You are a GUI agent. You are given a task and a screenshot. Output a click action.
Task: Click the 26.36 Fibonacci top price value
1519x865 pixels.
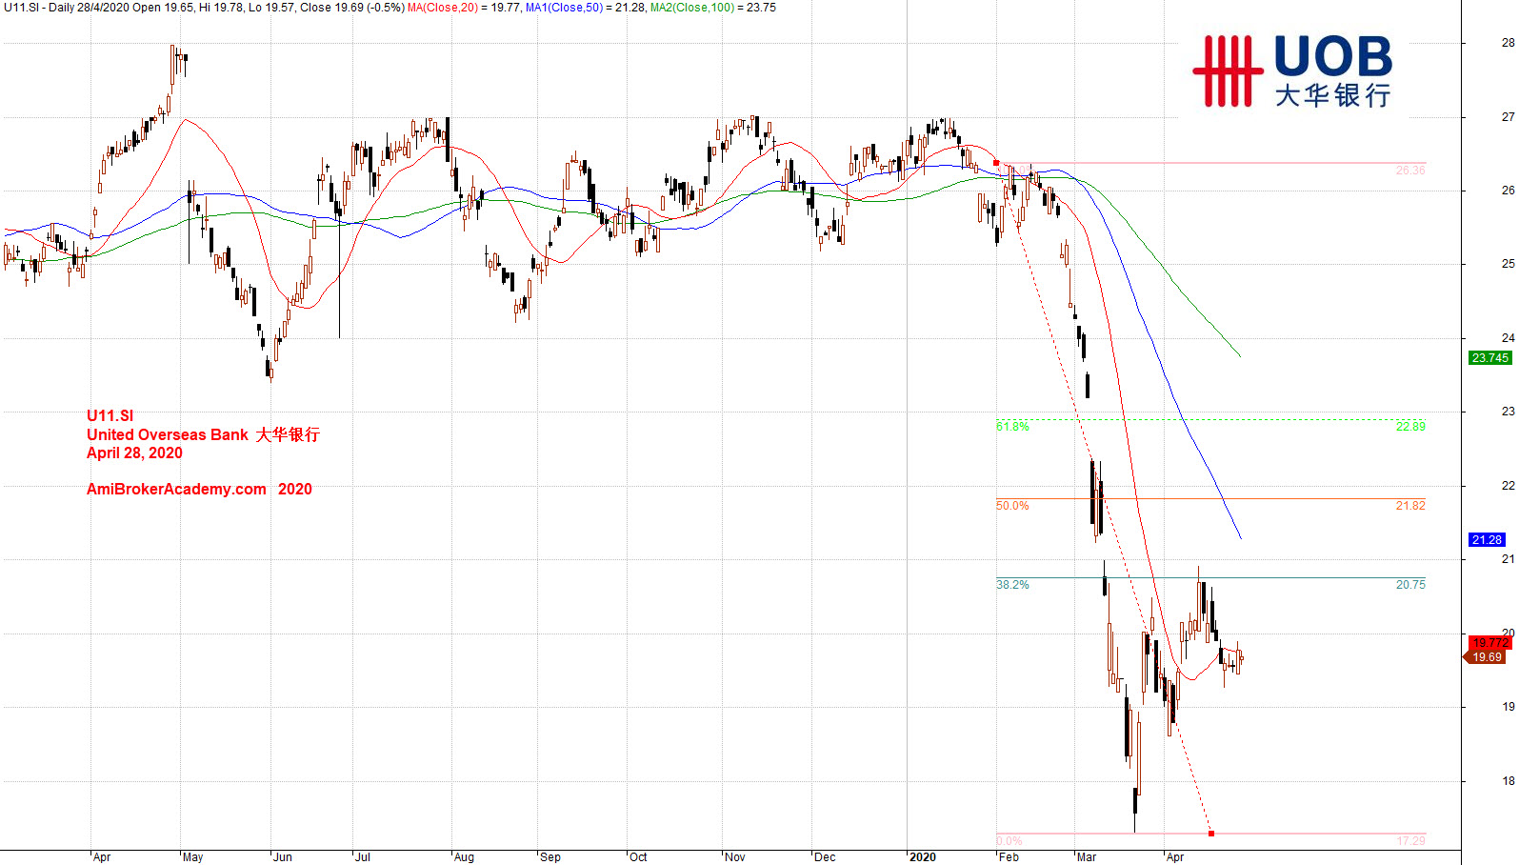pyautogui.click(x=1410, y=171)
